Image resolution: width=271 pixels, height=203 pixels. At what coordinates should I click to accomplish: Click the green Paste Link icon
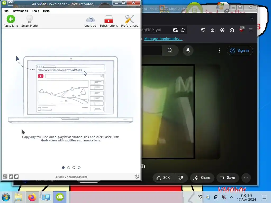11,19
